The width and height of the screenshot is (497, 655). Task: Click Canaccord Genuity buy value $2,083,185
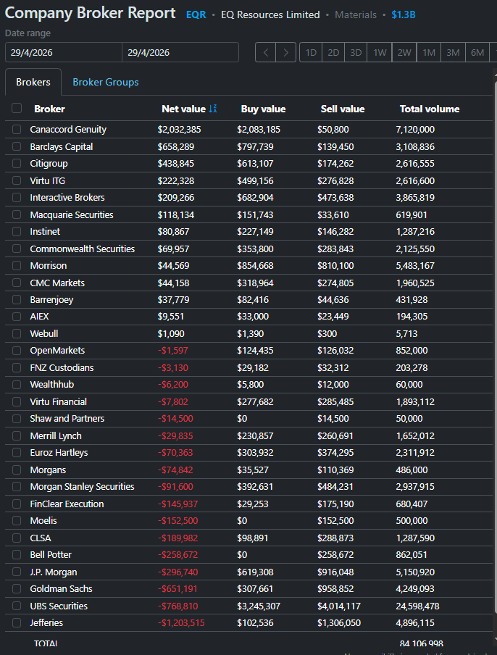coord(259,130)
